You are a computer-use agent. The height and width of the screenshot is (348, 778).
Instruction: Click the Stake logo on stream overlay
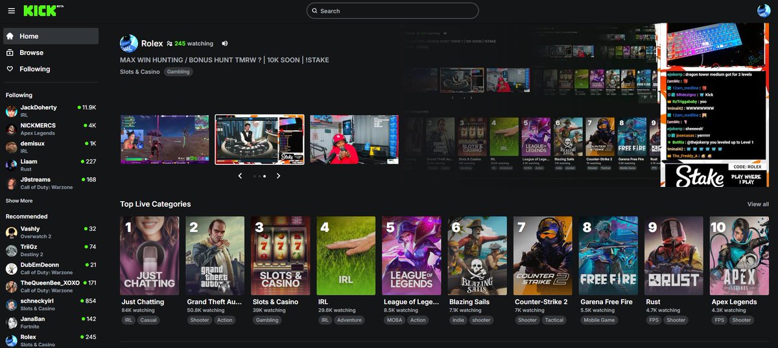pos(700,176)
